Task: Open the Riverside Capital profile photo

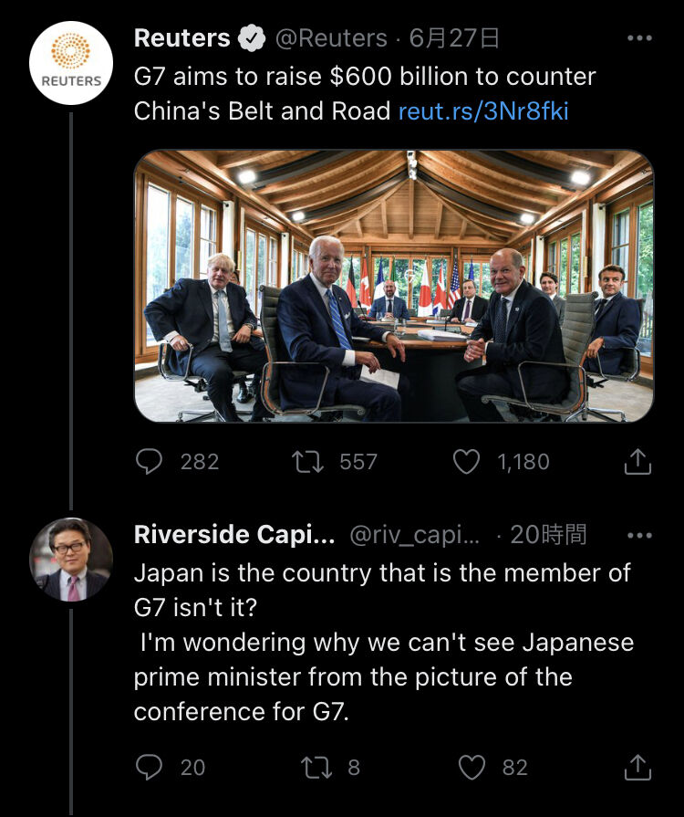Action: 71,560
